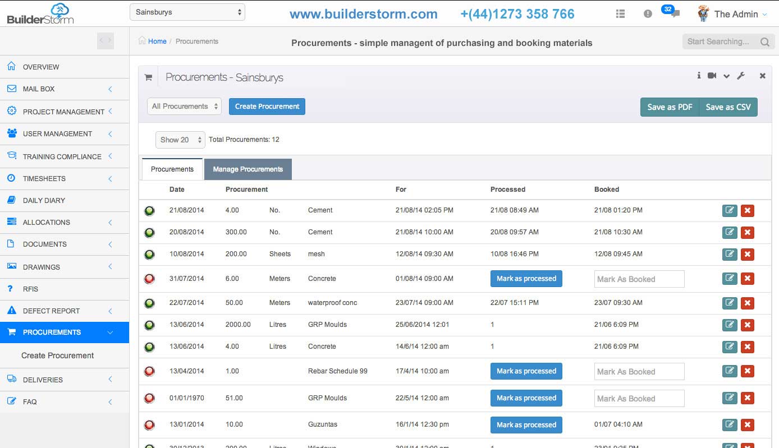
Task: Edit the 2000.00 Litres GRP Moulds procurement
Action: (730, 325)
